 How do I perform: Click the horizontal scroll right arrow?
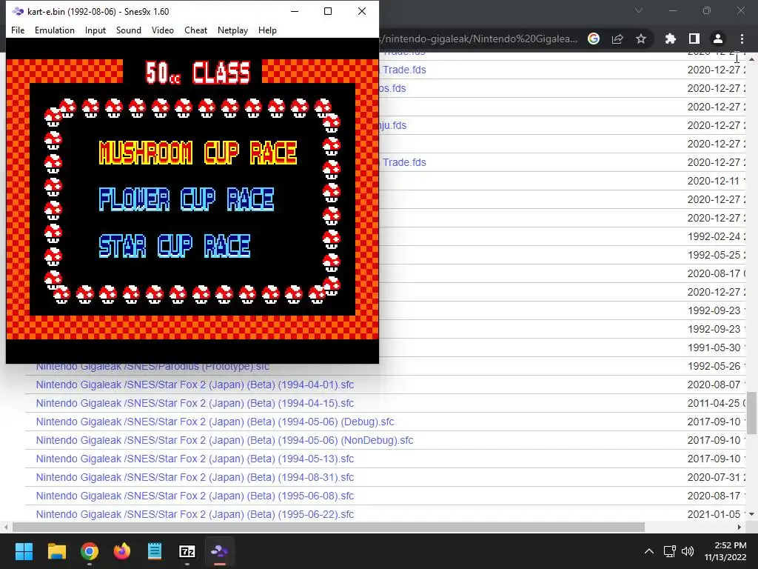[739, 527]
